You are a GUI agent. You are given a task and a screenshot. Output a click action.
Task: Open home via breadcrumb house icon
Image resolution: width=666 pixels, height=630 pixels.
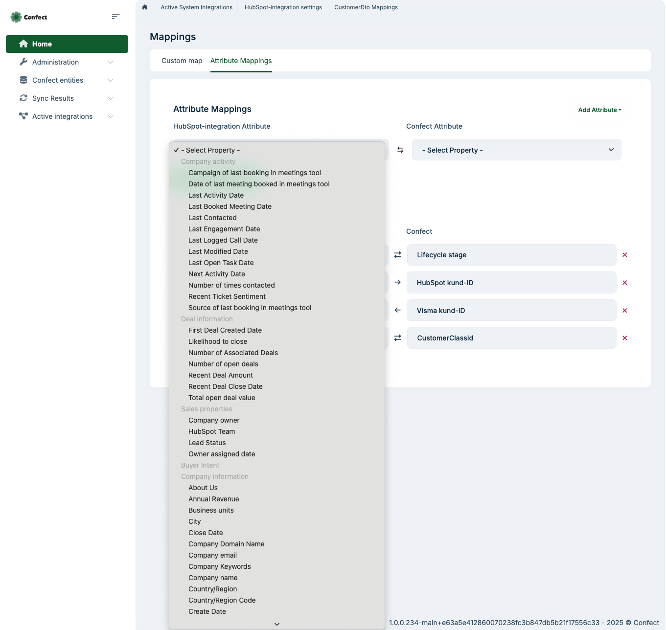pyautogui.click(x=145, y=7)
